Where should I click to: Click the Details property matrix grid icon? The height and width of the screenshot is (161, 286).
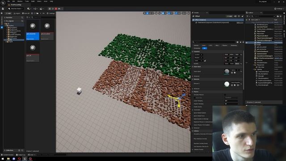click(x=237, y=42)
